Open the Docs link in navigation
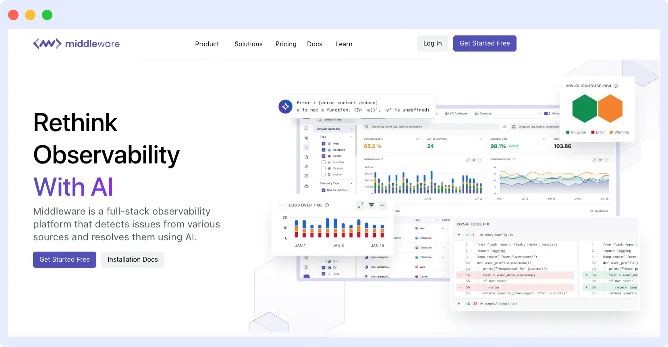 pos(315,44)
